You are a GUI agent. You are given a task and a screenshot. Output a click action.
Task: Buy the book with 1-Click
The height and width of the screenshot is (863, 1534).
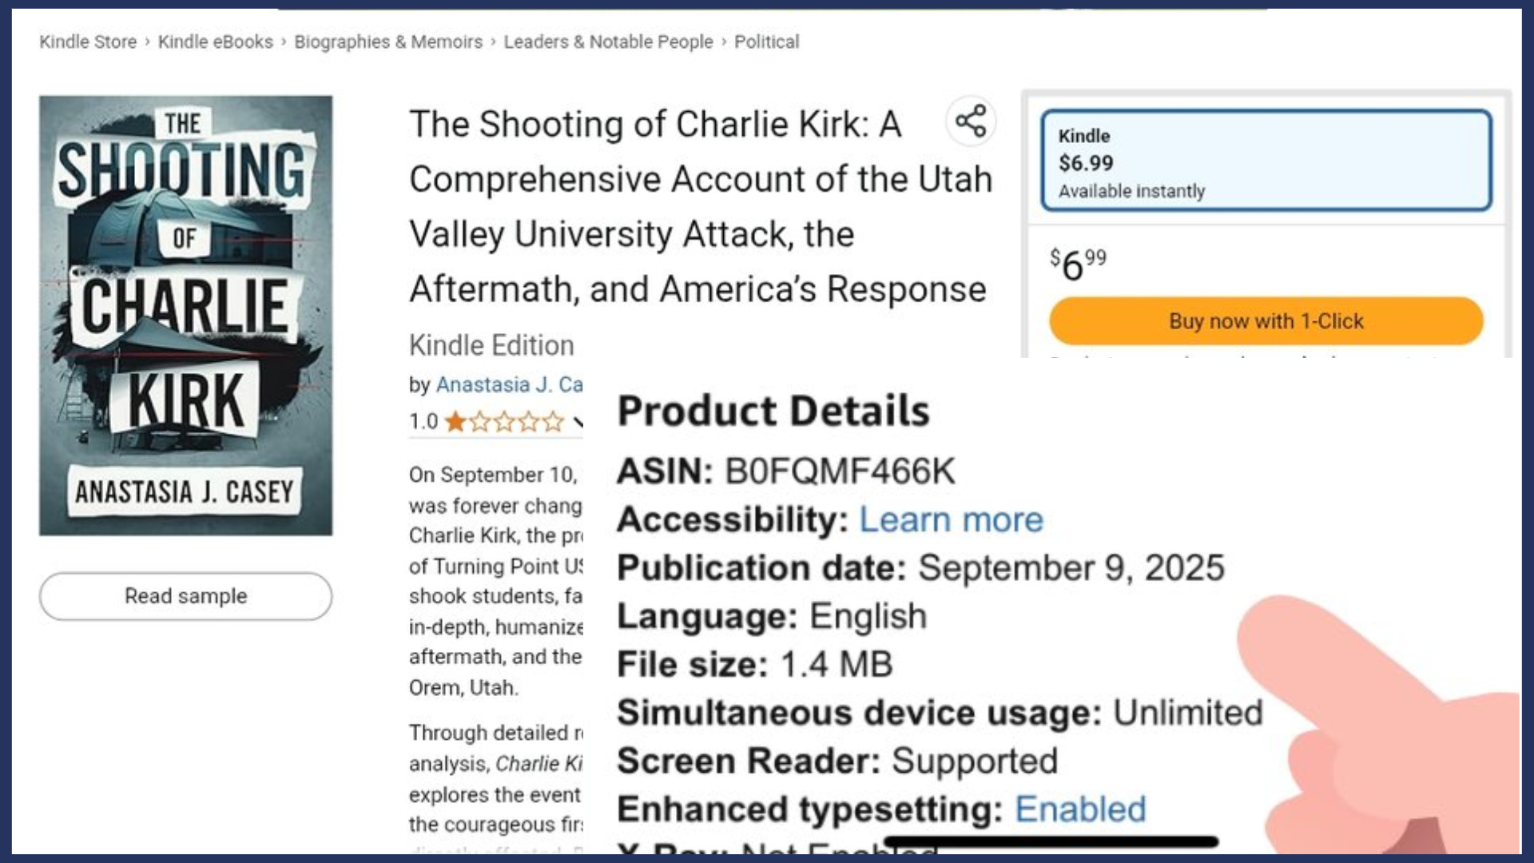(1266, 320)
